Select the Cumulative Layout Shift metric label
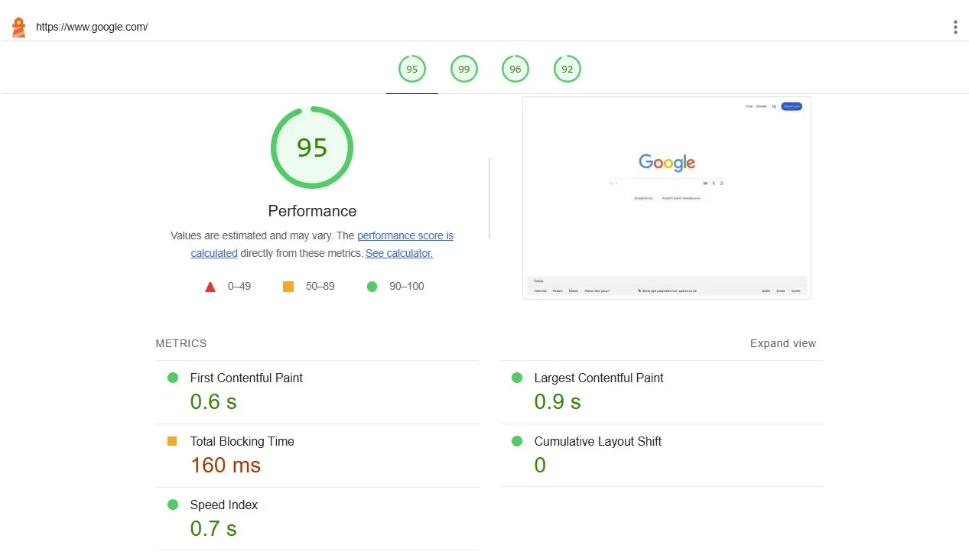Screen dimensions: 969x555 tap(598, 441)
